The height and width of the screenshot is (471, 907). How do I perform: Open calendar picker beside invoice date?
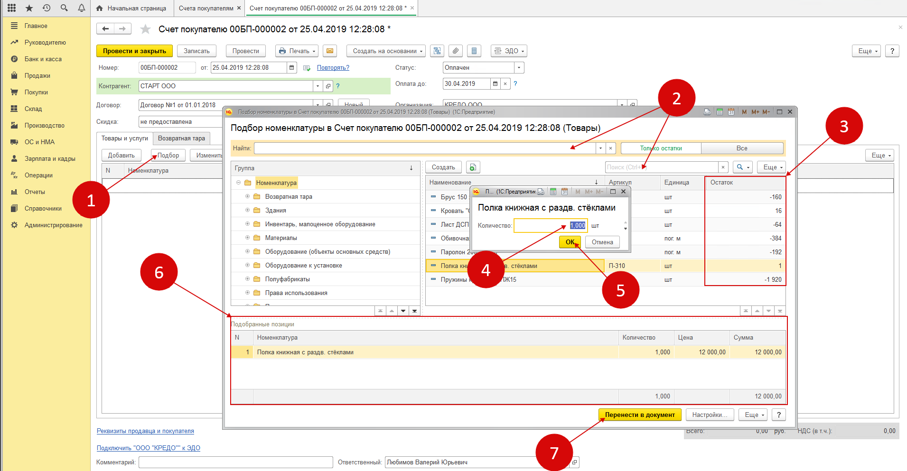pyautogui.click(x=292, y=68)
